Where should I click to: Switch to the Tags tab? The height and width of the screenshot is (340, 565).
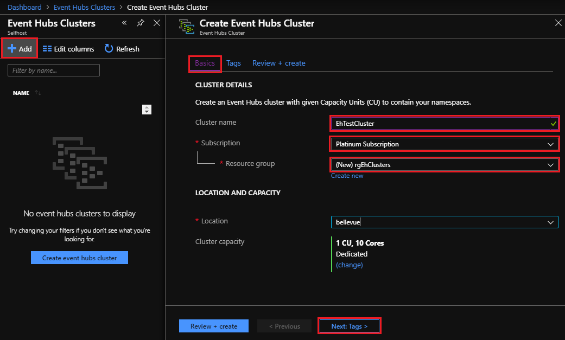click(x=233, y=63)
